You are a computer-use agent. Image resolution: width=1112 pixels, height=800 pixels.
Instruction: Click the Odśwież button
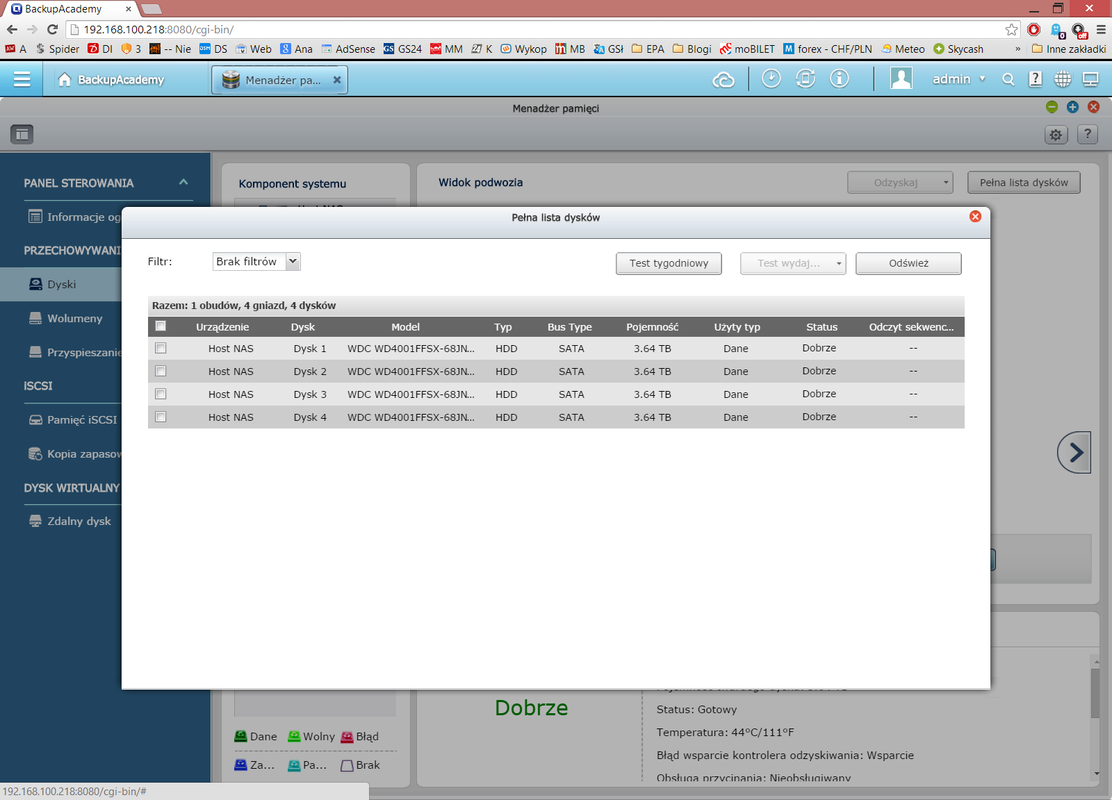908,263
